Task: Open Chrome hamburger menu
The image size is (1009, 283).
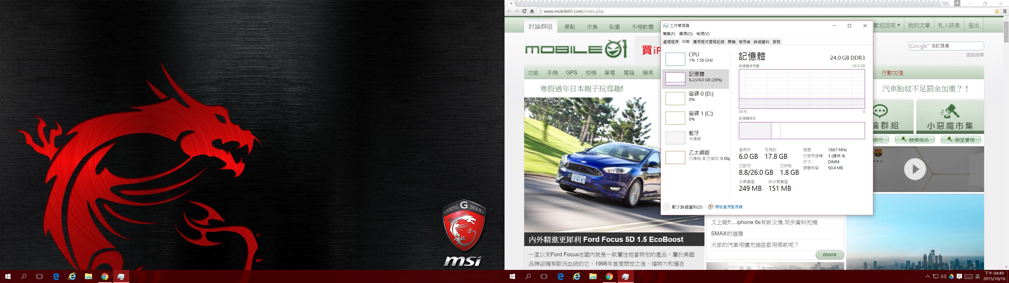Action: 1005,11
